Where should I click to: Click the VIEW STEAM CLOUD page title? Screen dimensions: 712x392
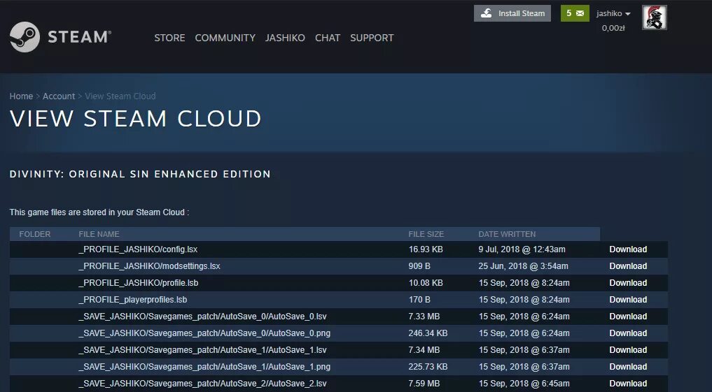135,119
